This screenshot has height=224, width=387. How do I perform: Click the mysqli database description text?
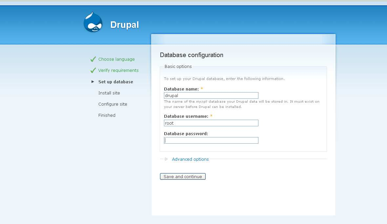click(242, 104)
